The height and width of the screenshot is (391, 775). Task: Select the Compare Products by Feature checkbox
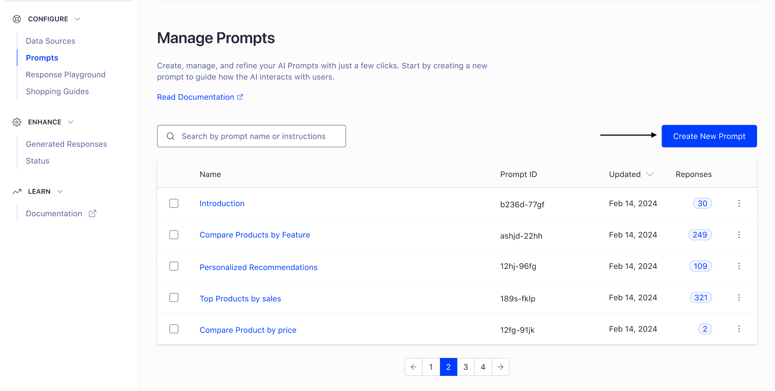pyautogui.click(x=174, y=235)
